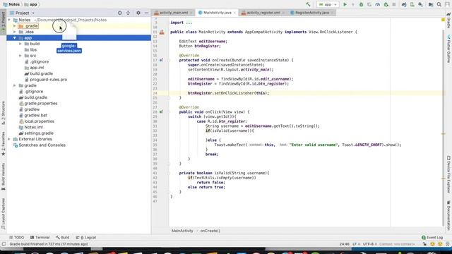This screenshot has width=452, height=254.
Task: Click the onCreate() breadcrumb
Action: tap(210, 231)
